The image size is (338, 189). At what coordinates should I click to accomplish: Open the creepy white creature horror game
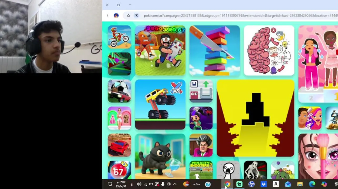coord(255,170)
